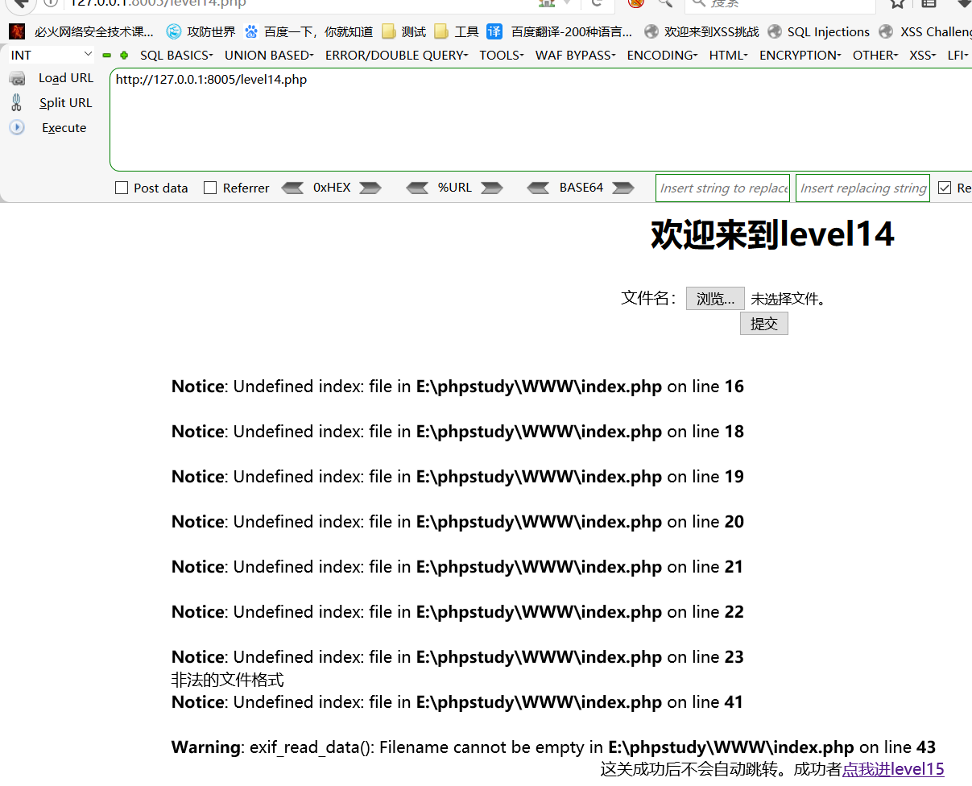972x786 pixels.
Task: Click the refresh icon in the browser toolbar
Action: [x=594, y=3]
